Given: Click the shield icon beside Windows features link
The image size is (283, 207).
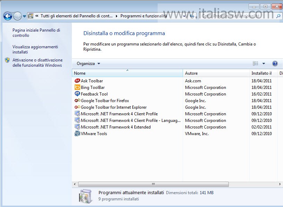Looking at the screenshot, I should [x=7, y=60].
